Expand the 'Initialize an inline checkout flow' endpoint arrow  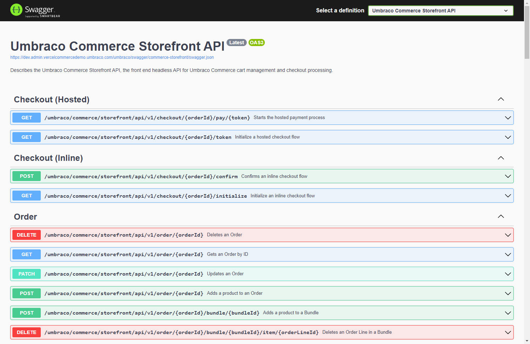[x=508, y=196]
